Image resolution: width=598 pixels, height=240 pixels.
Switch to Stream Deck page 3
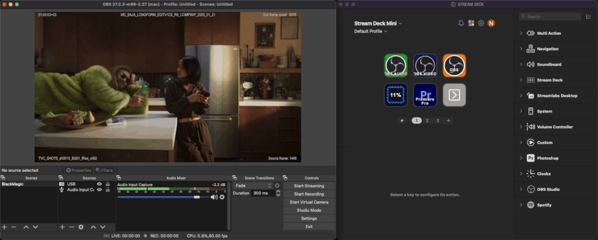[x=438, y=120]
